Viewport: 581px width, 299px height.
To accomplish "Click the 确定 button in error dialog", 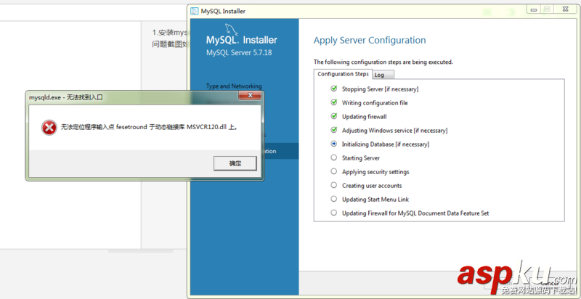I will (235, 163).
